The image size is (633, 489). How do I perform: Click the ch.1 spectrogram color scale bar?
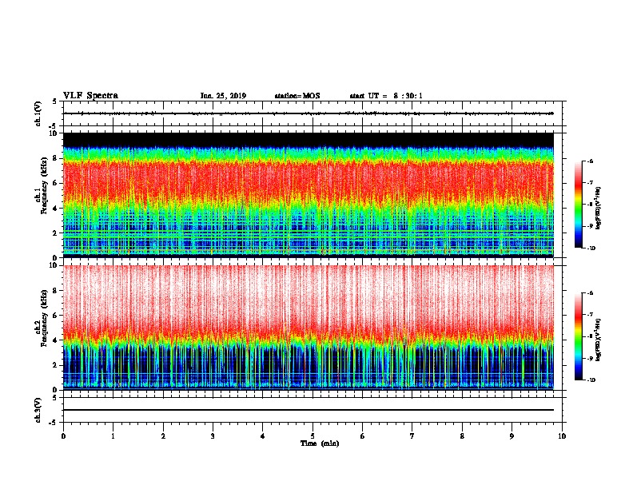pos(578,205)
